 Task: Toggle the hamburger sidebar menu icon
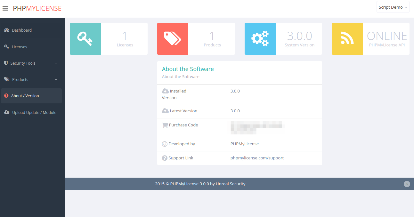click(5, 9)
